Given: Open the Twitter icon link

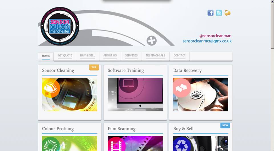Looking at the screenshot, I should coord(219,13).
